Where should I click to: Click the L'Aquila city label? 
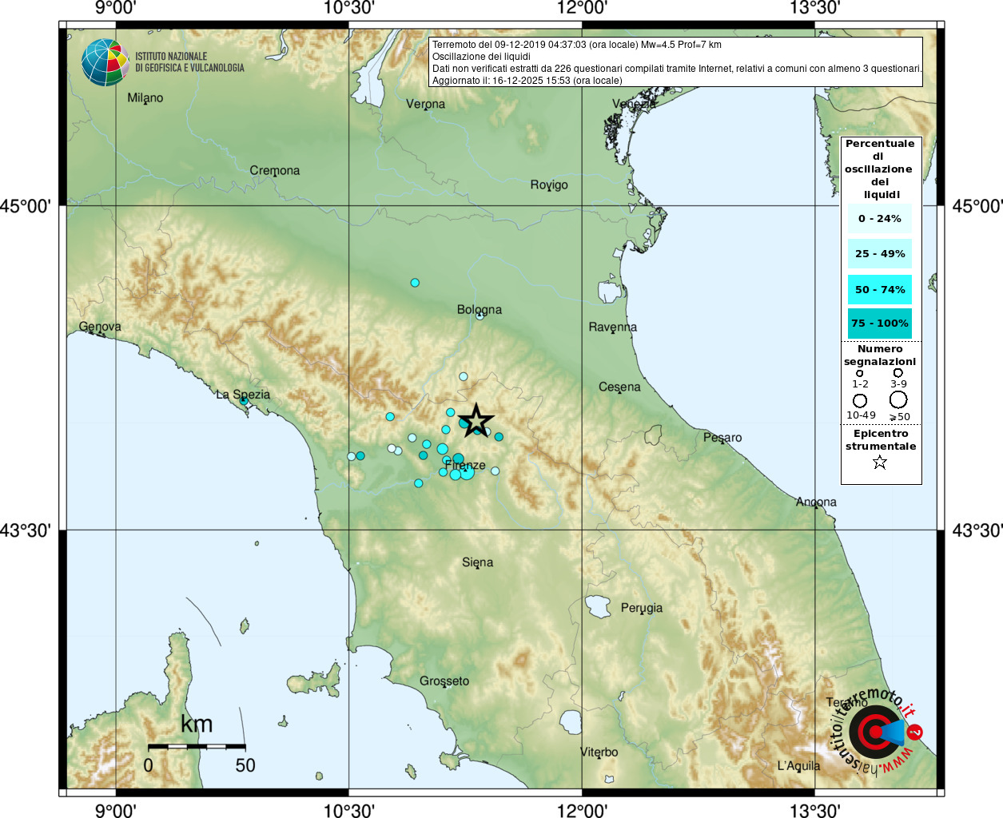click(798, 765)
